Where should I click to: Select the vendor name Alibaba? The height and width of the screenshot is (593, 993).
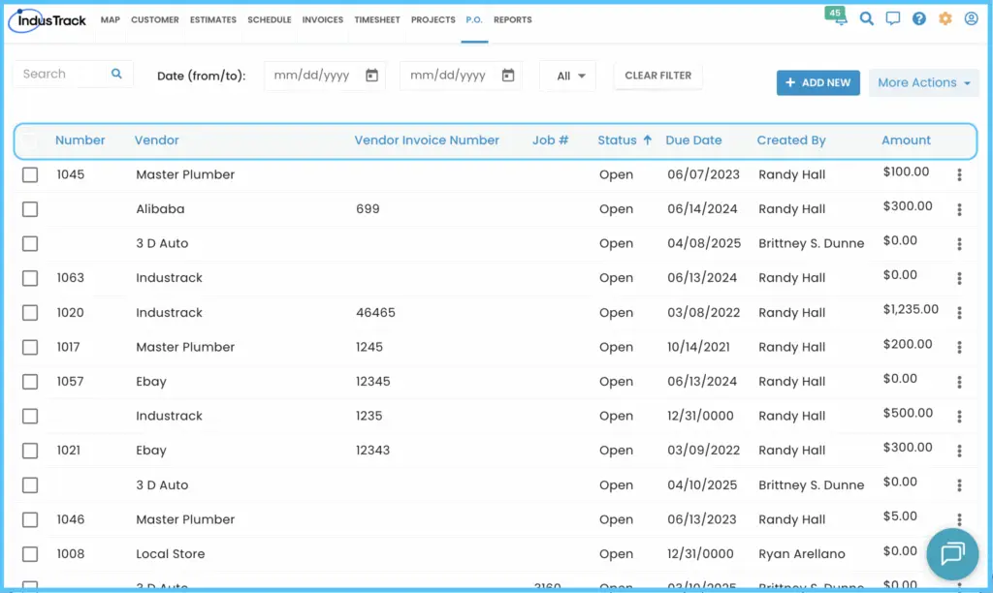coord(160,209)
